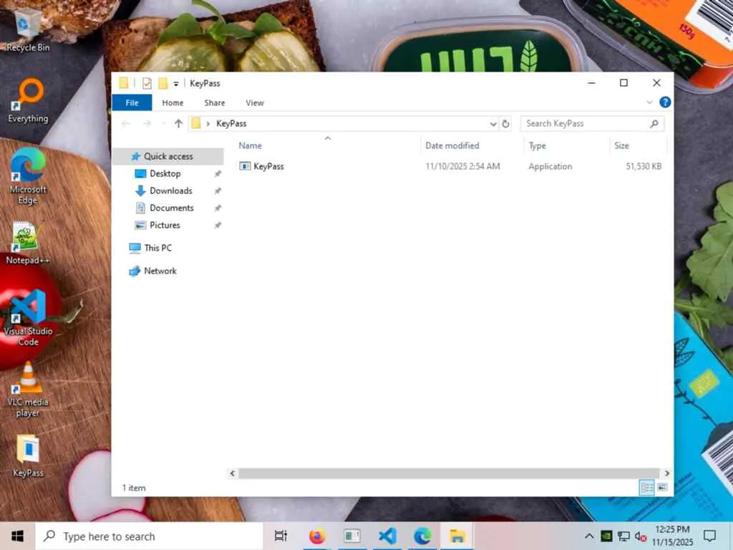Click the Back navigation arrow
This screenshot has height=550, width=733.
(x=125, y=123)
